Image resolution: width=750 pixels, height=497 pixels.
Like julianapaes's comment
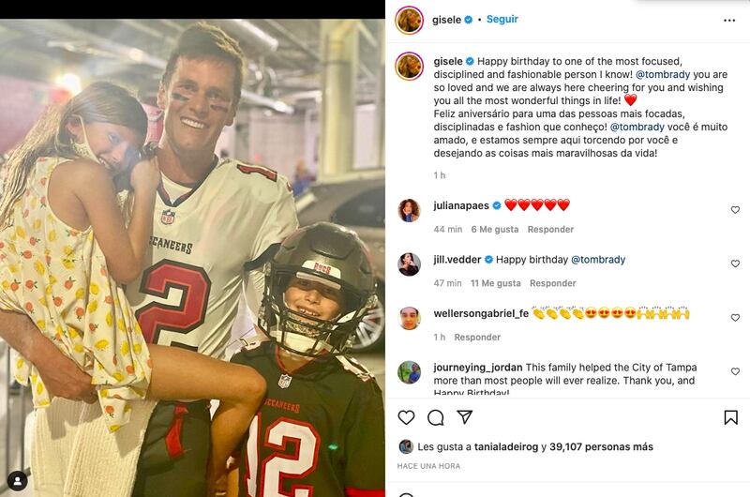pyautogui.click(x=735, y=210)
